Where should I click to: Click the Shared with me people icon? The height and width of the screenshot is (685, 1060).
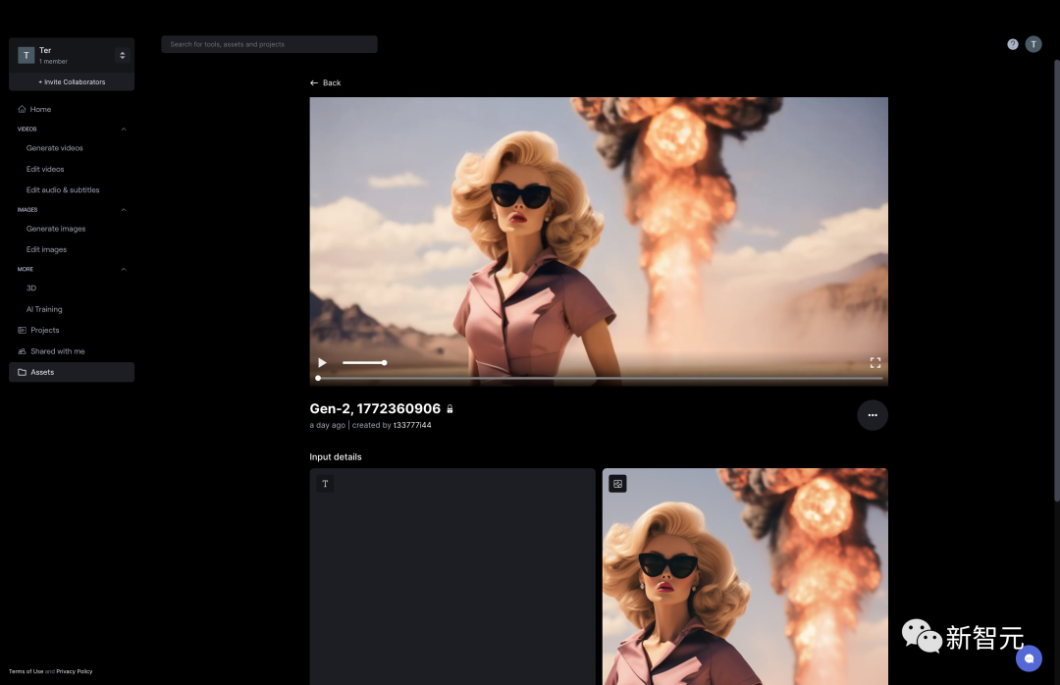pos(22,351)
